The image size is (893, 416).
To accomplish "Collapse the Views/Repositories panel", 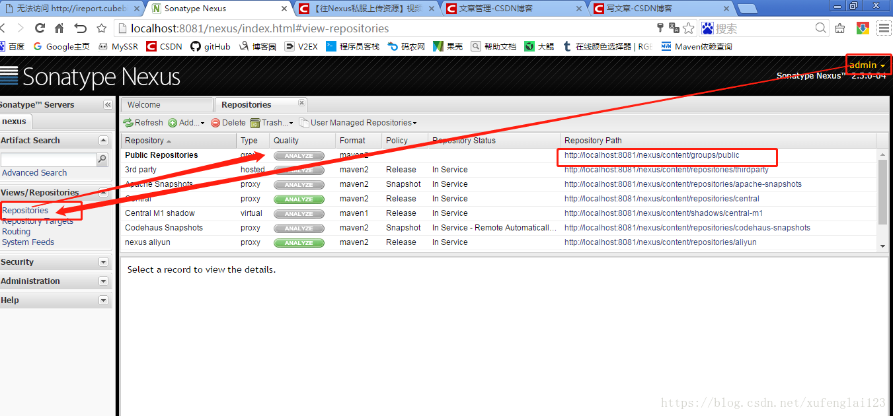I will click(x=103, y=193).
